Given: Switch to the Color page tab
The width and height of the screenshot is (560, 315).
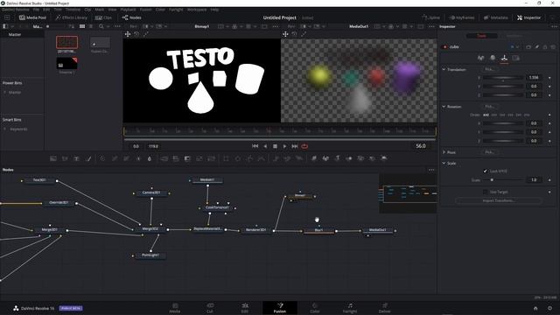Looking at the screenshot, I should coord(315,308).
